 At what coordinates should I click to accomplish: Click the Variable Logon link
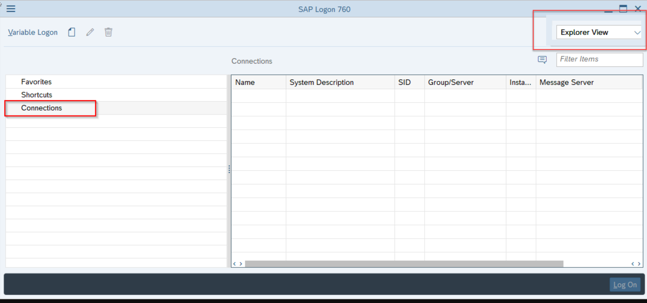coord(33,32)
